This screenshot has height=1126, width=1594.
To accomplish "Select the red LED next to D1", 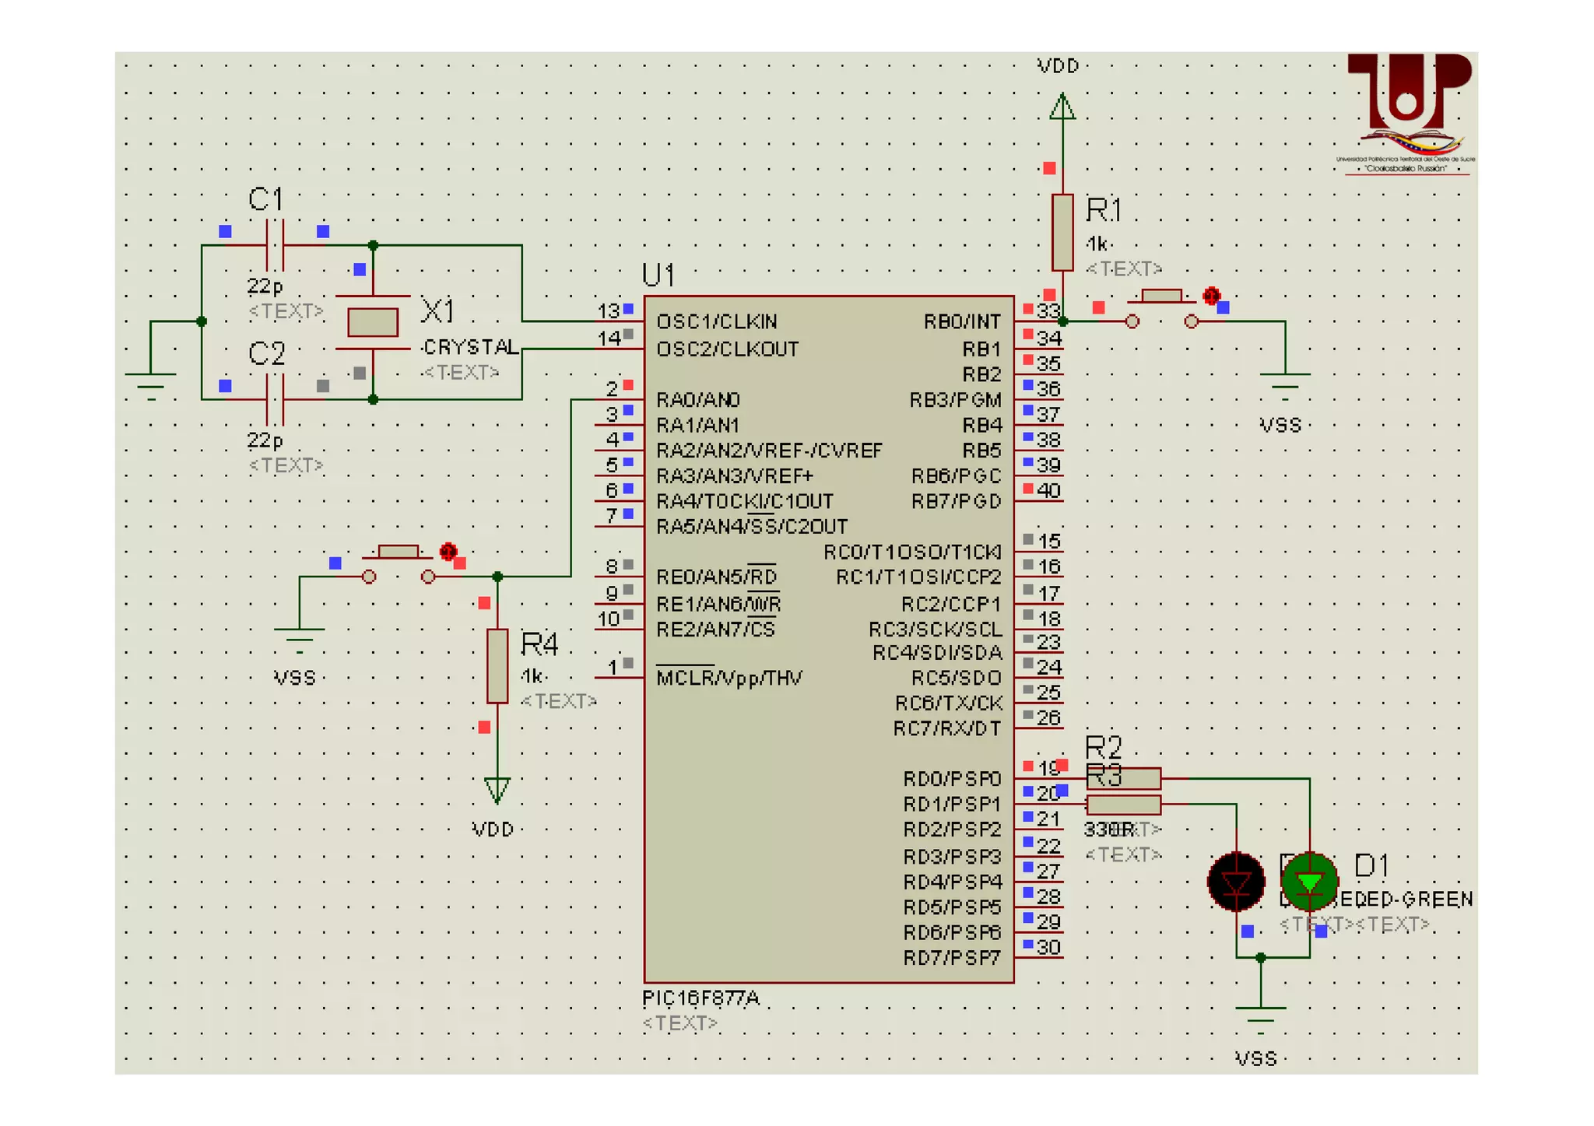I will [1236, 882].
